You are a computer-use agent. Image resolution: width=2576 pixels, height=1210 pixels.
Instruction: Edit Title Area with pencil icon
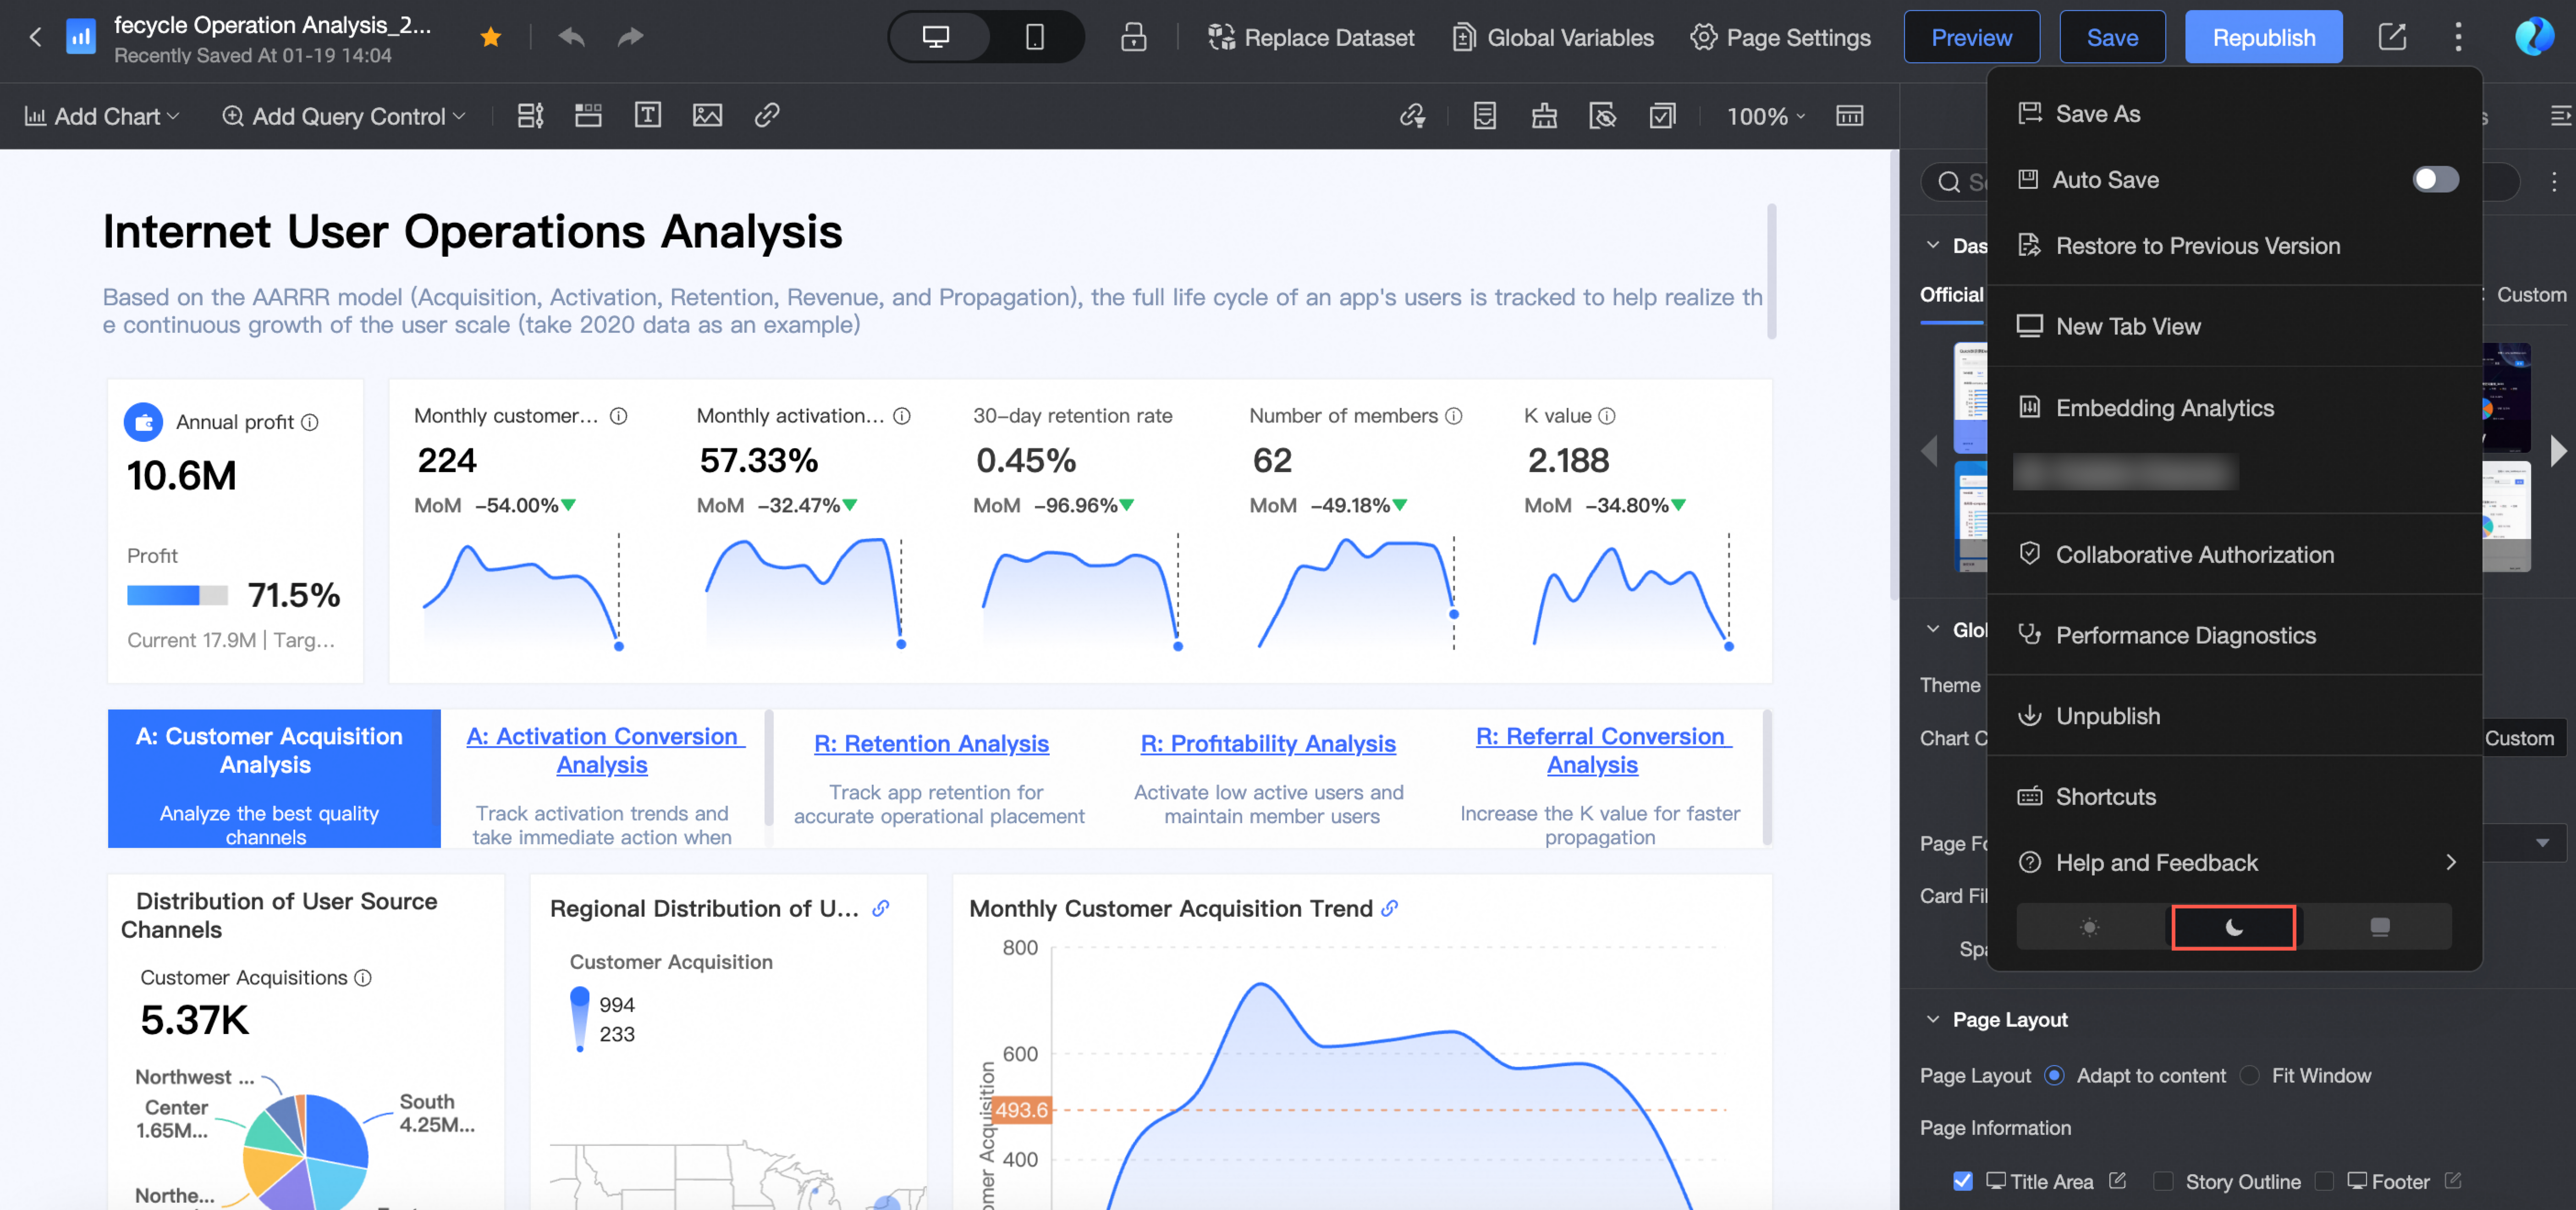[x=2117, y=1181]
